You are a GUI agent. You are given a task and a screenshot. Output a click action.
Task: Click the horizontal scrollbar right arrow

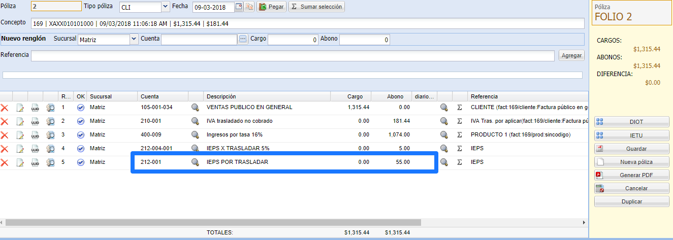click(x=584, y=223)
